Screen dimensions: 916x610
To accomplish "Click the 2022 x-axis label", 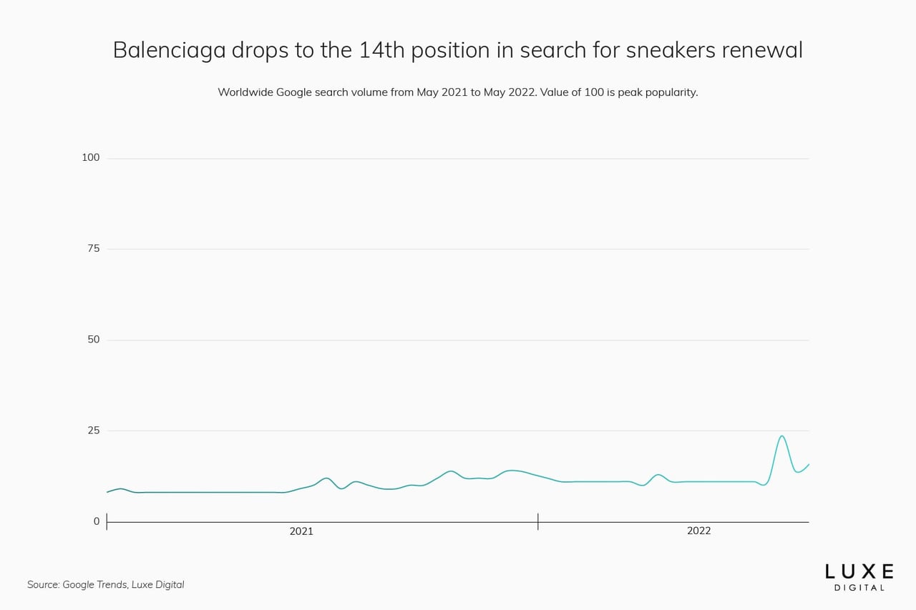I will [699, 531].
